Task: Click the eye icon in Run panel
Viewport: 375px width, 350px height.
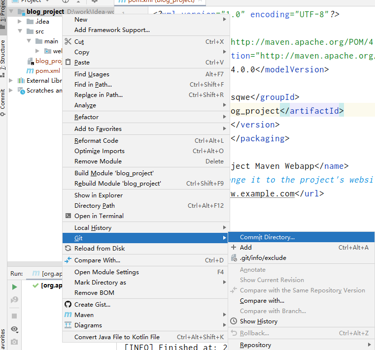Action: tap(15, 329)
